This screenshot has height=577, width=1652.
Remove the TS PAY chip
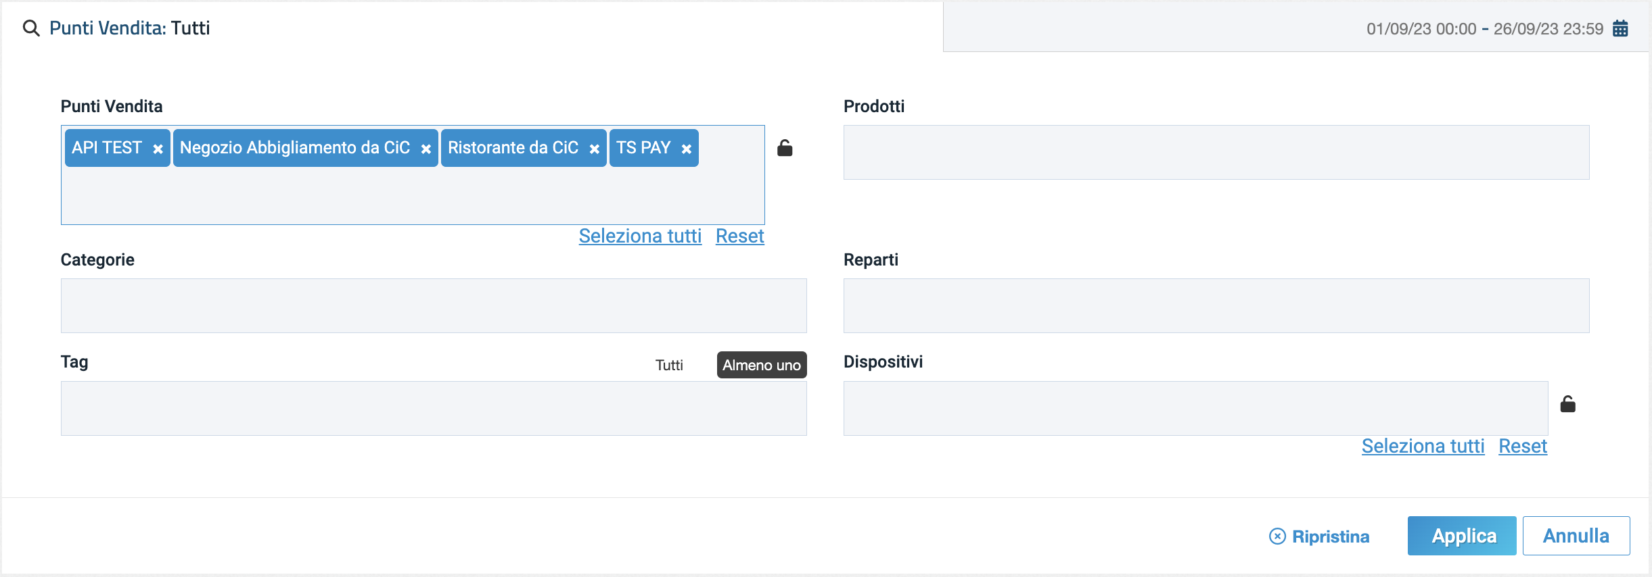[x=687, y=149]
